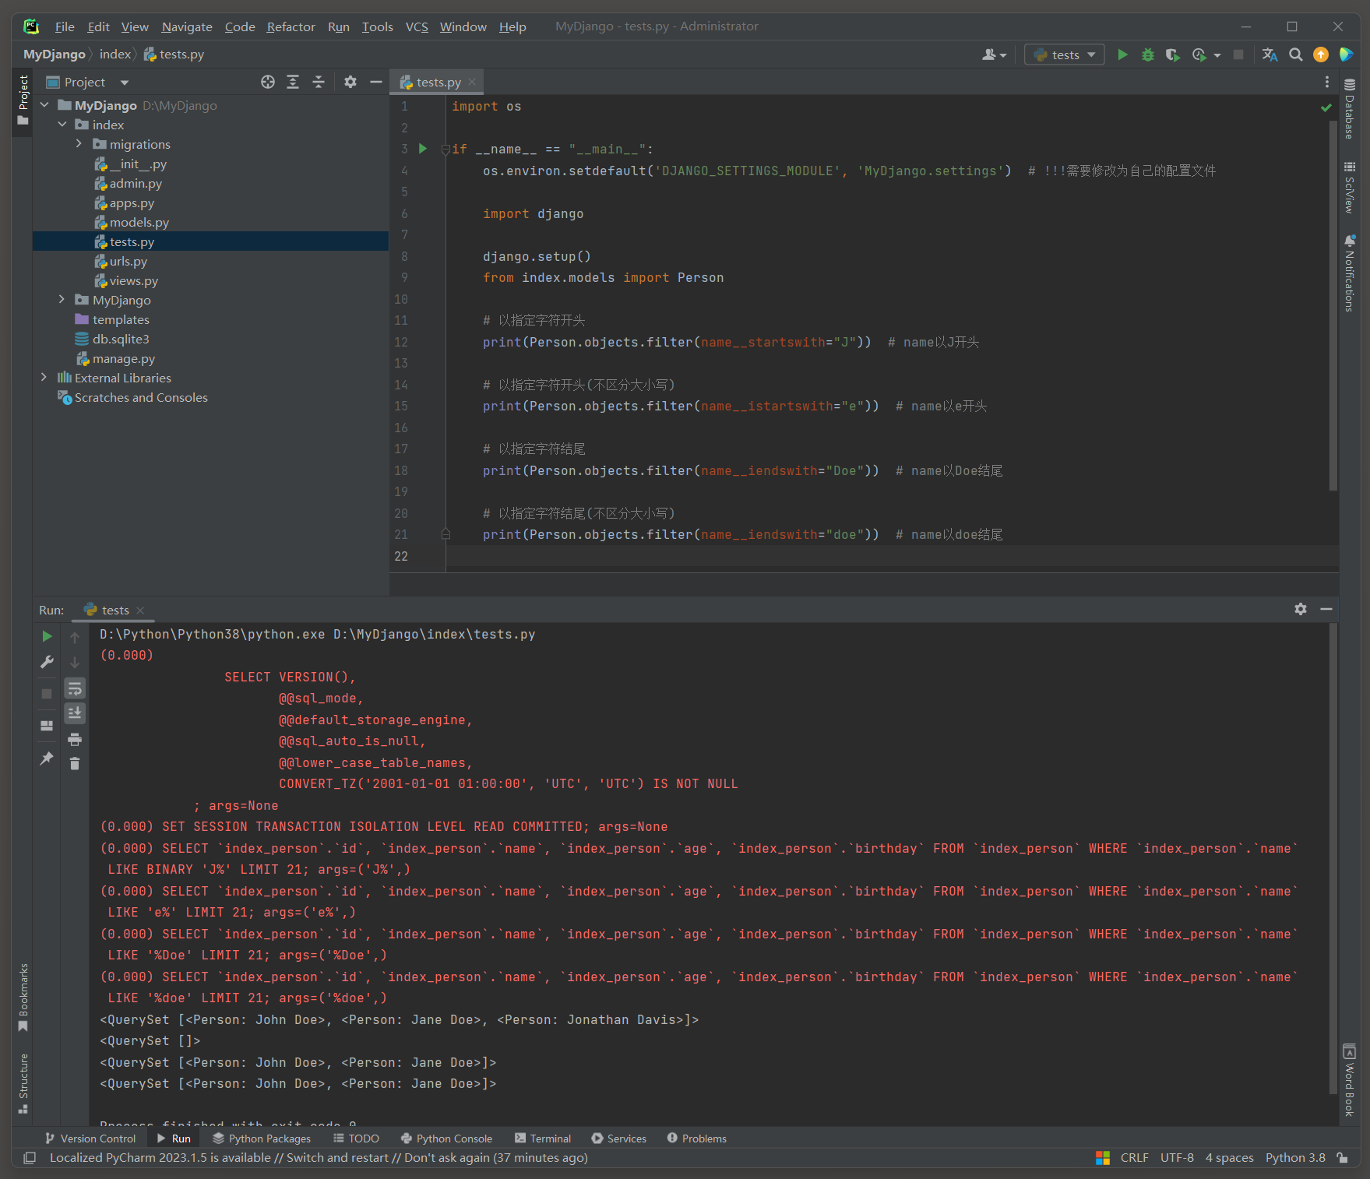The width and height of the screenshot is (1370, 1179).
Task: Expand all in Project panel
Action: point(293,82)
